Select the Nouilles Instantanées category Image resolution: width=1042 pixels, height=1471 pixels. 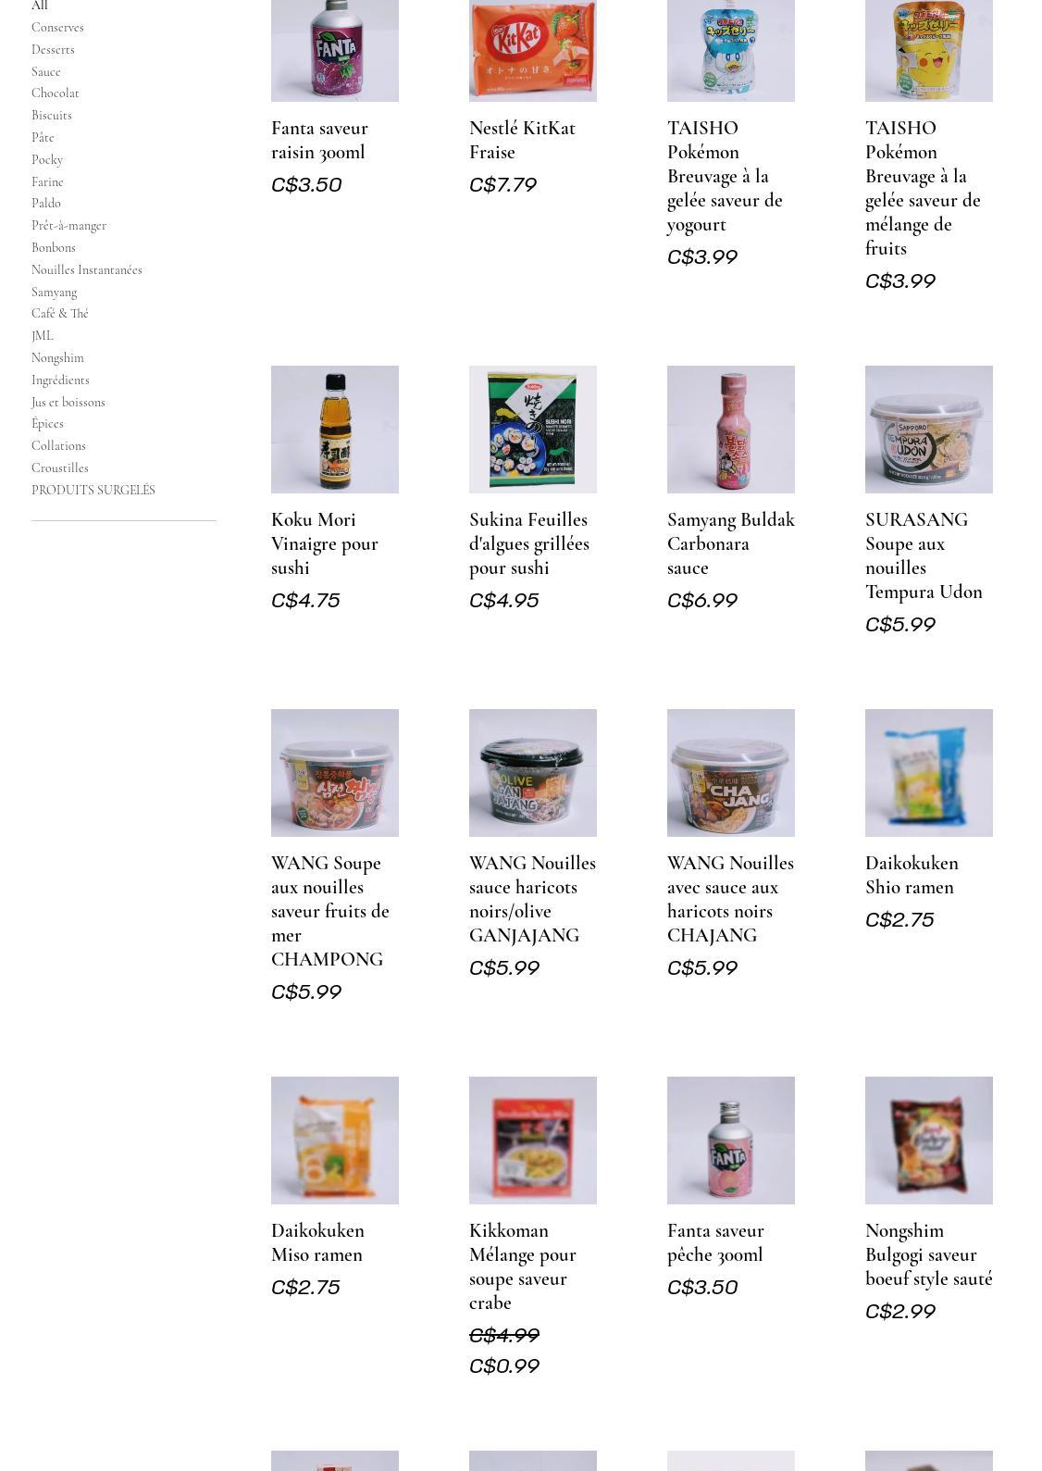[x=87, y=269]
